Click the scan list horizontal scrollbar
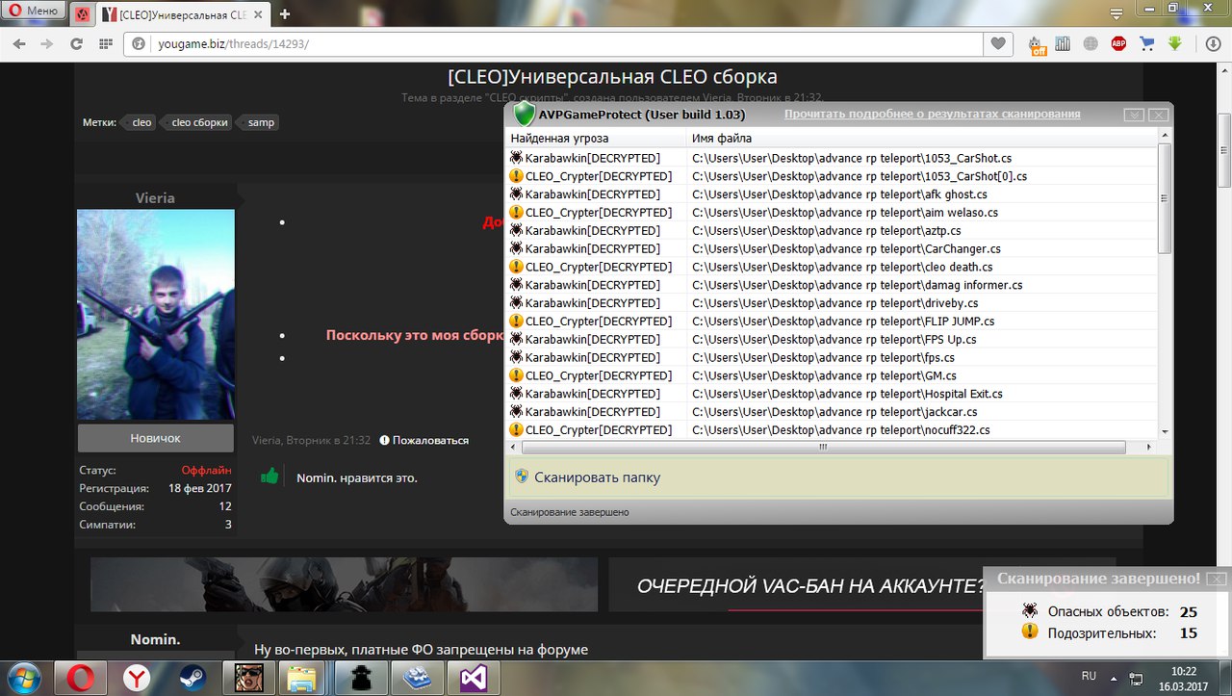 pyautogui.click(x=823, y=448)
